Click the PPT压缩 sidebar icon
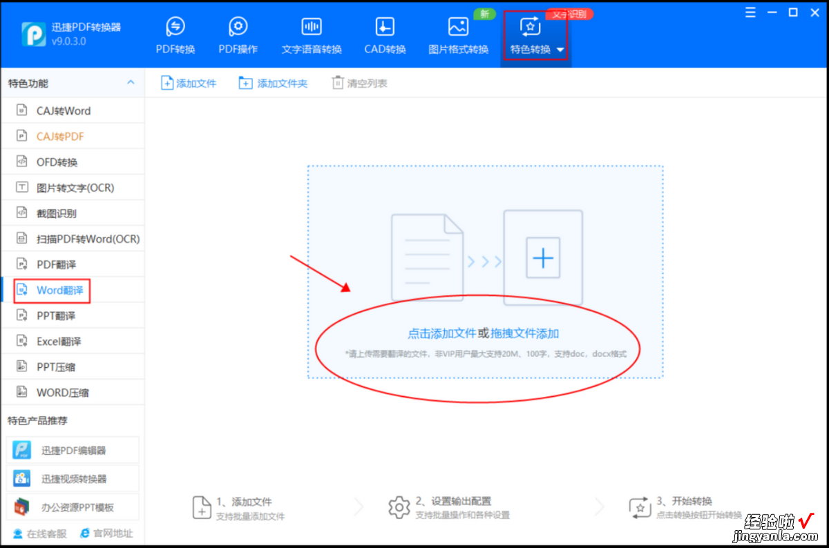Screen dimensions: 829x548 click(22, 366)
